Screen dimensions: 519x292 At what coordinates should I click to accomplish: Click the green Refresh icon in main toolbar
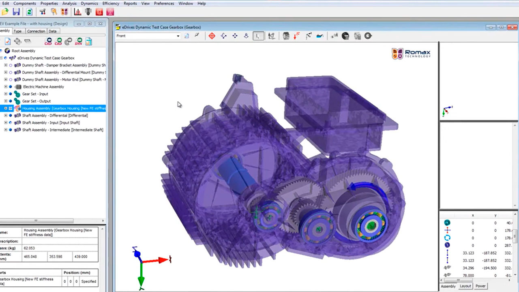29,12
